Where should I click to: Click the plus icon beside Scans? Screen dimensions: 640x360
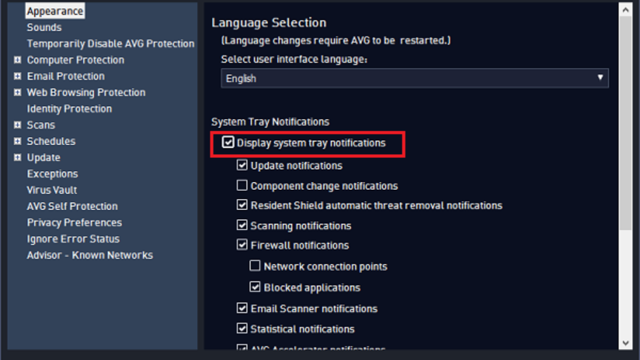coord(18,125)
